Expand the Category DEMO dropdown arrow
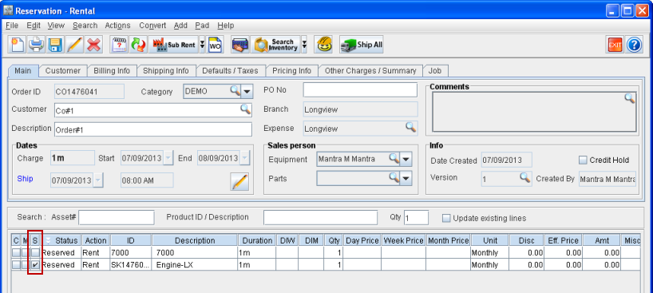The image size is (653, 293). [247, 91]
